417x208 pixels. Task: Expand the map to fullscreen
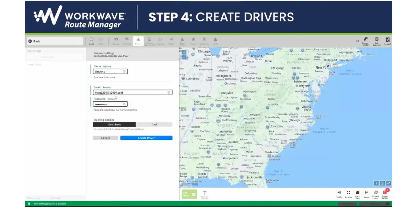coord(389,183)
